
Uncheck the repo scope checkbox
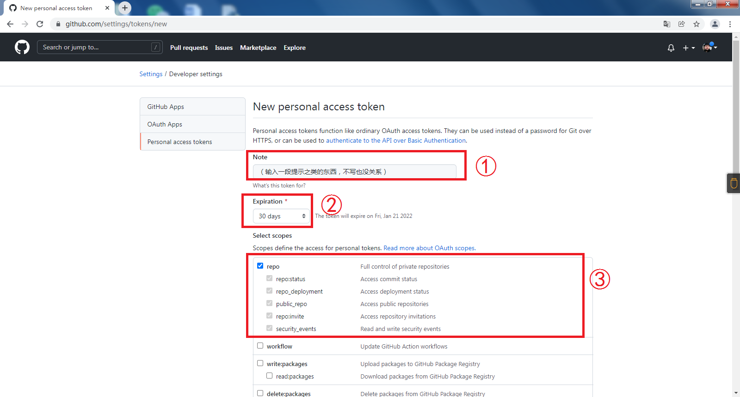pos(260,266)
